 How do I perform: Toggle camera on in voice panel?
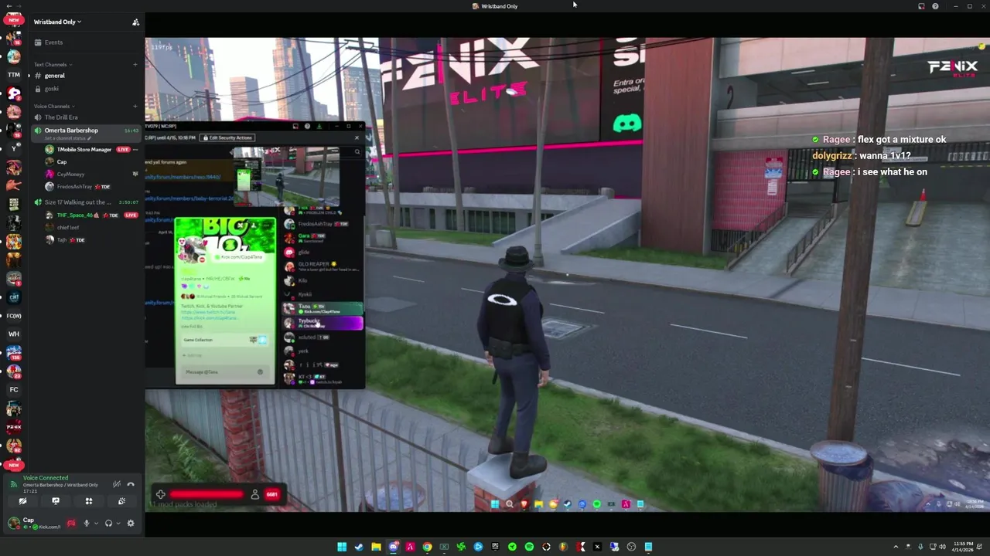pos(23,501)
